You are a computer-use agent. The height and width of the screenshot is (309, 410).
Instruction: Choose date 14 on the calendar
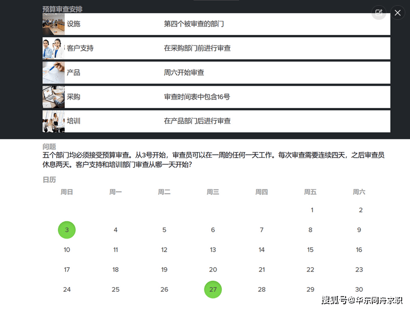(x=261, y=249)
